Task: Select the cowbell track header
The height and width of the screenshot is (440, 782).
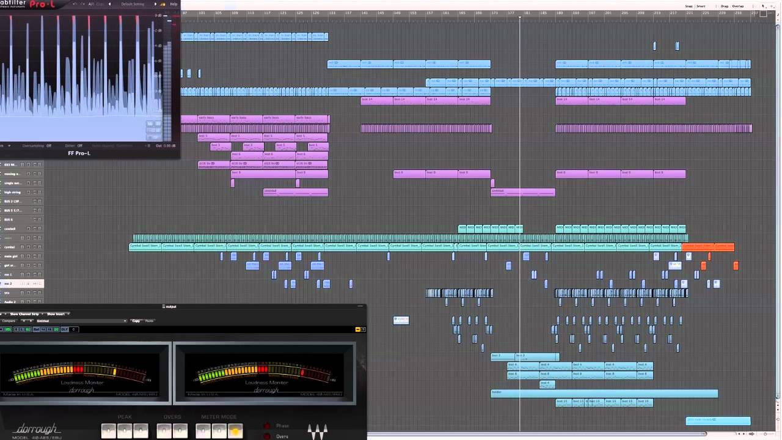Action: [22, 229]
